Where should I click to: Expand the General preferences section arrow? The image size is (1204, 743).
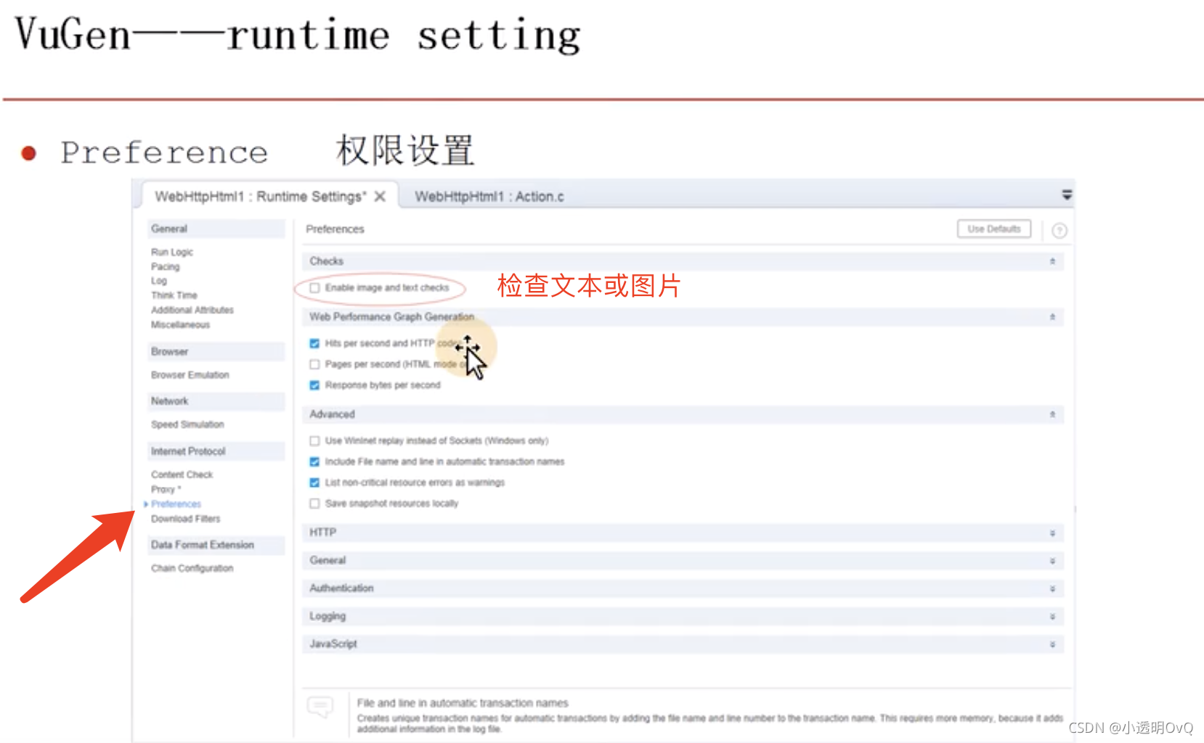(x=1052, y=561)
